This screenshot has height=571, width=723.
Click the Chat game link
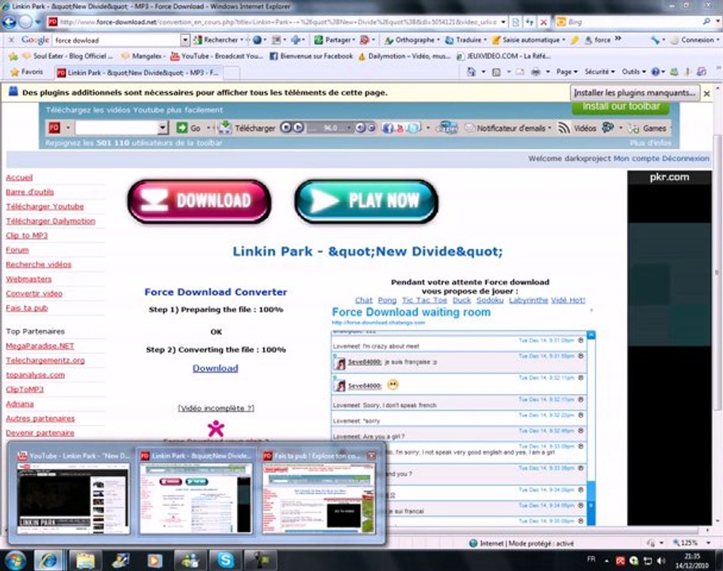point(364,301)
